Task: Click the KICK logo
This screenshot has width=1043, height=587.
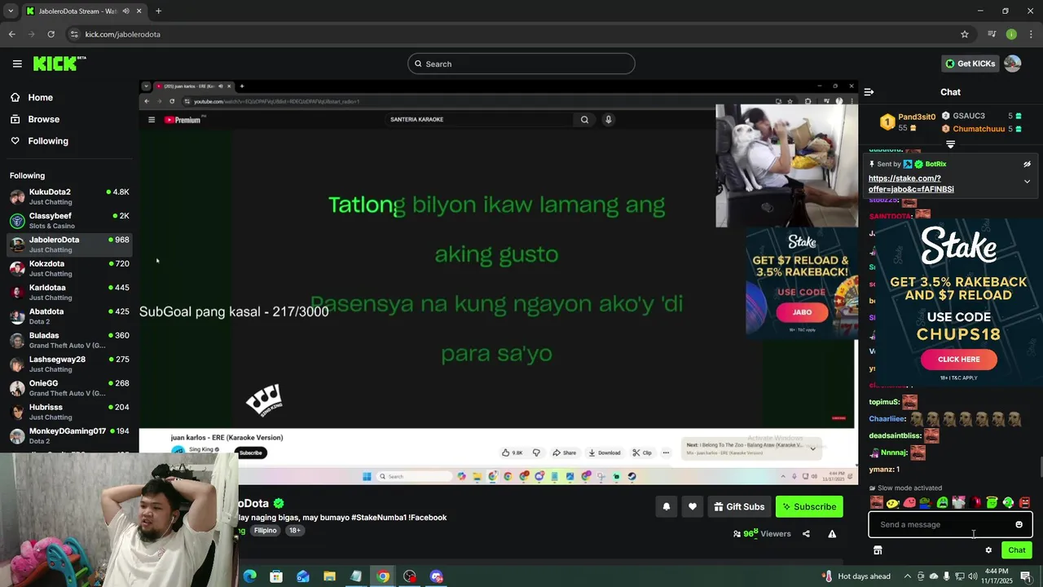Action: click(59, 64)
